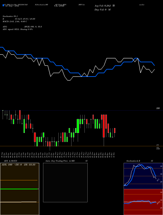163x215 pixels.
Task: Click the upper stochastics chart with blue background
Action: pyautogui.click(x=143, y=176)
